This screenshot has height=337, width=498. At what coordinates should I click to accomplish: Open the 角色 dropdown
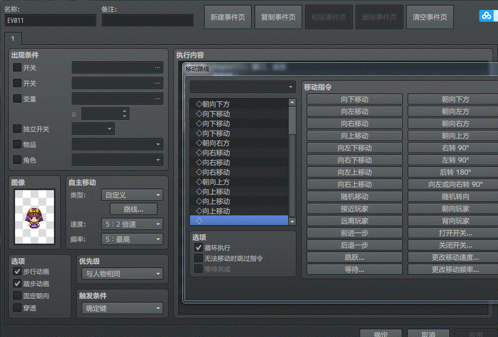click(118, 160)
